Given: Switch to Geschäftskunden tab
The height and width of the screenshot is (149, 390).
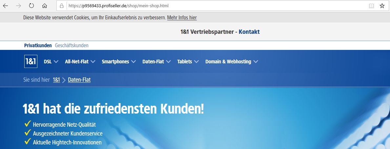Looking at the screenshot, I should [x=72, y=46].
